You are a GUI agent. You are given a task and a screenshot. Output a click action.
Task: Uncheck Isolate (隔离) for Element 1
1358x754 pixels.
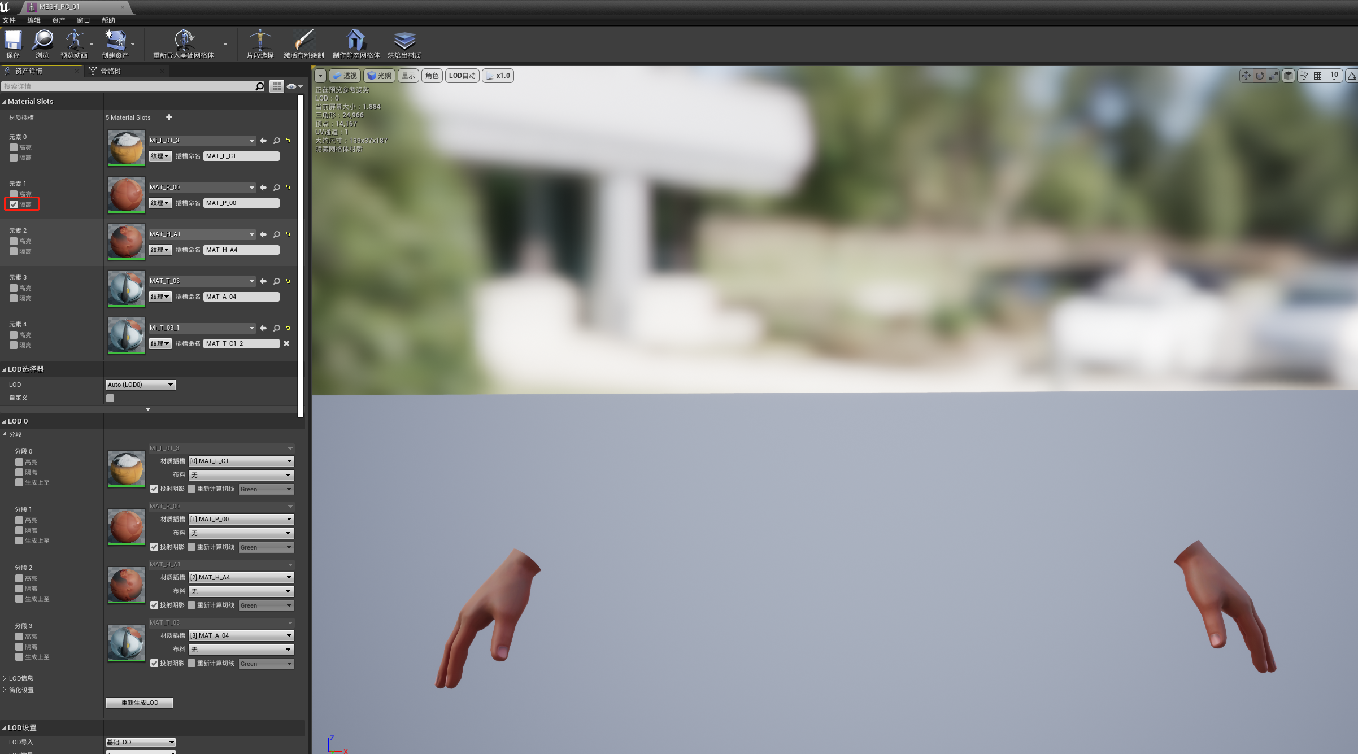tap(14, 204)
